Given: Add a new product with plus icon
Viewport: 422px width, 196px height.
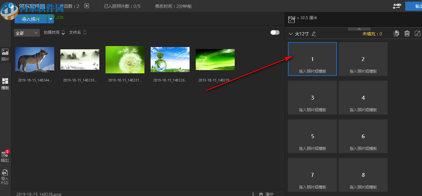Looking at the screenshot, I should point(86,6).
